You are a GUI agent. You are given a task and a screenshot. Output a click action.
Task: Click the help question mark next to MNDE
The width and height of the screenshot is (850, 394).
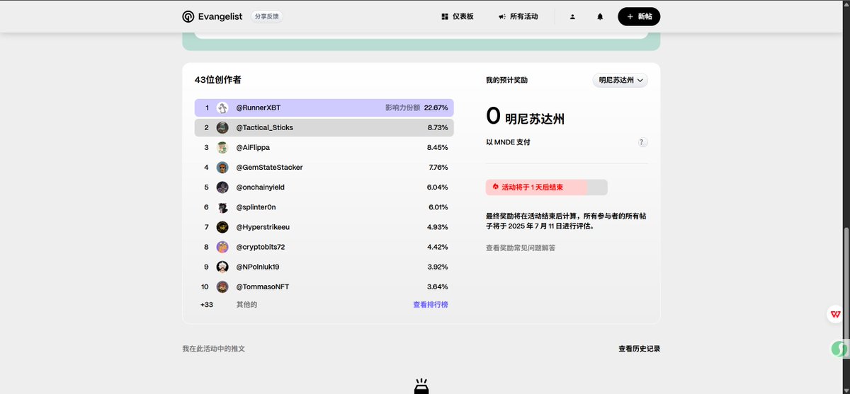tap(642, 142)
